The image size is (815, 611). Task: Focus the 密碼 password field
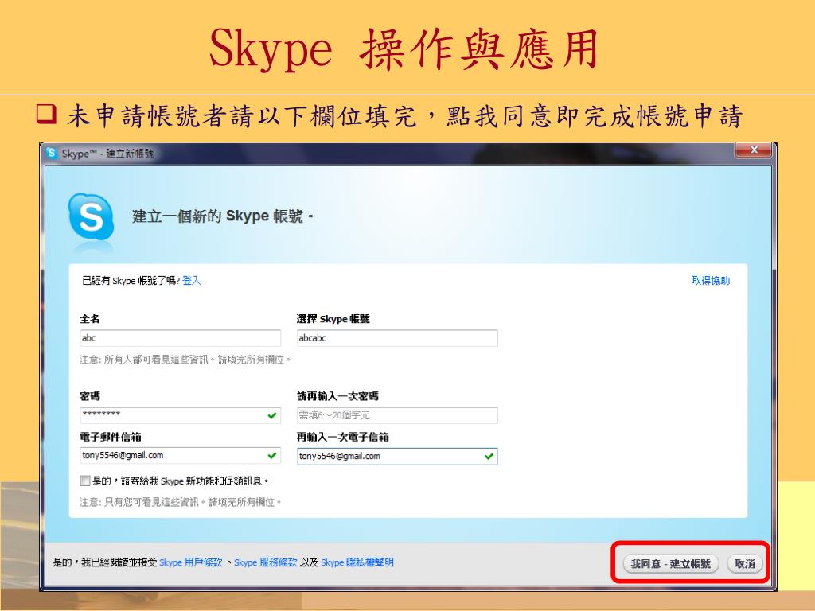pyautogui.click(x=181, y=415)
